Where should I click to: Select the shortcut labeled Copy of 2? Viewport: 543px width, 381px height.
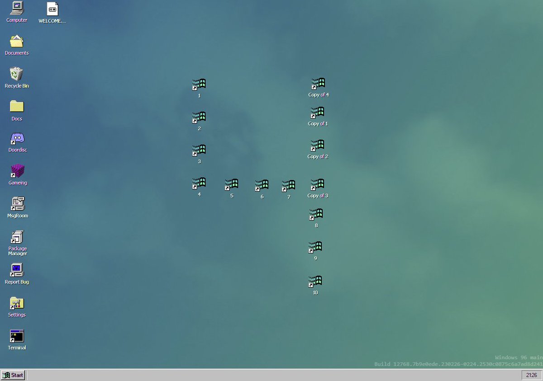(317, 146)
